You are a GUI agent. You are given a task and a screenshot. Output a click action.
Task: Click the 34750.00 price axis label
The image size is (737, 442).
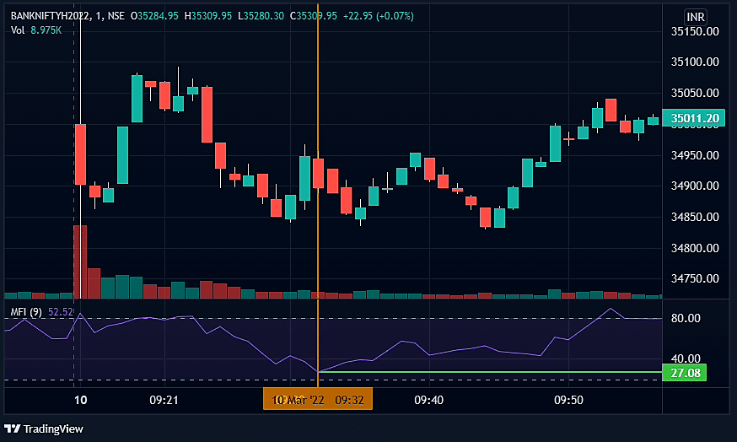tap(697, 279)
